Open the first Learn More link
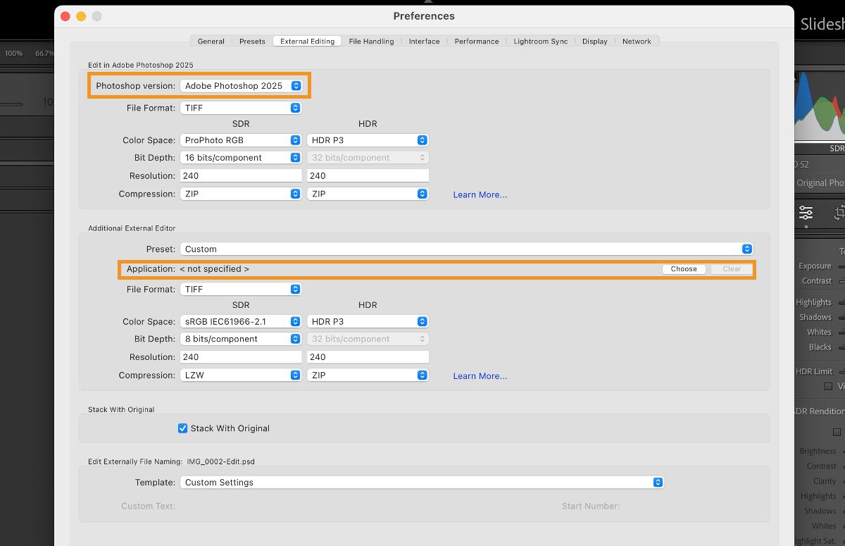Screen dimensions: 845x546 click(x=480, y=194)
